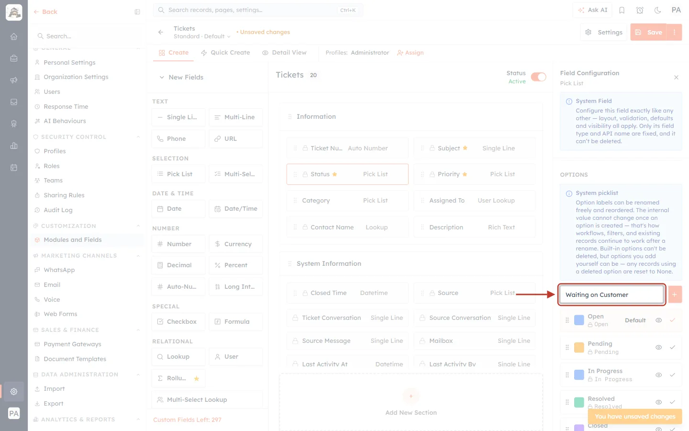The height and width of the screenshot is (431, 689).
Task: Switch to the Create tab
Action: [x=174, y=53]
